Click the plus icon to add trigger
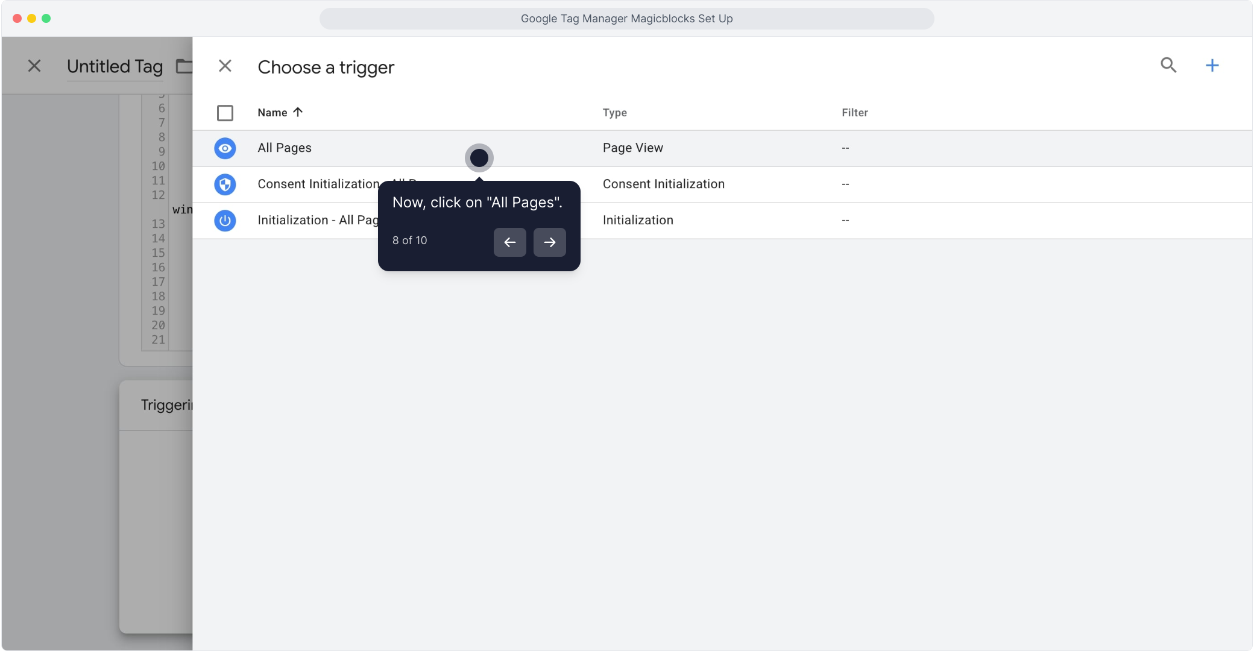Viewport: 1254px width, 651px height. pos(1212,65)
